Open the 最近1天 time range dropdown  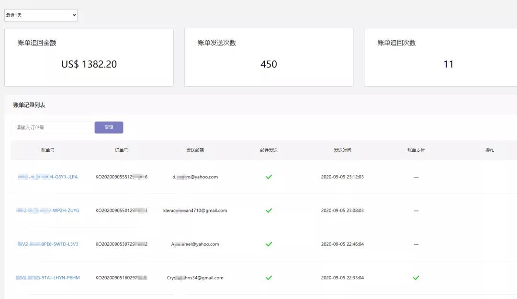(41, 15)
